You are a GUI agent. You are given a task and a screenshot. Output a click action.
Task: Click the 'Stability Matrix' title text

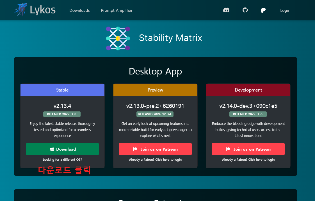(x=170, y=38)
